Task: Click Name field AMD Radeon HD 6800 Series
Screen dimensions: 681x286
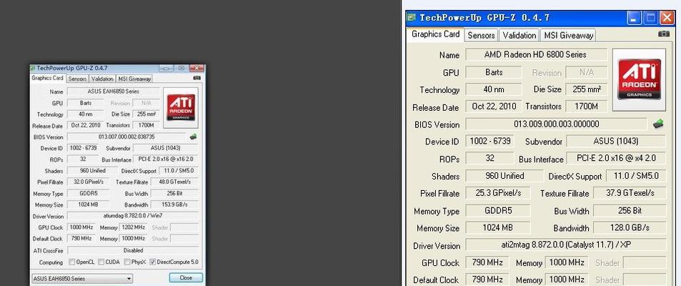Action: 537,55
